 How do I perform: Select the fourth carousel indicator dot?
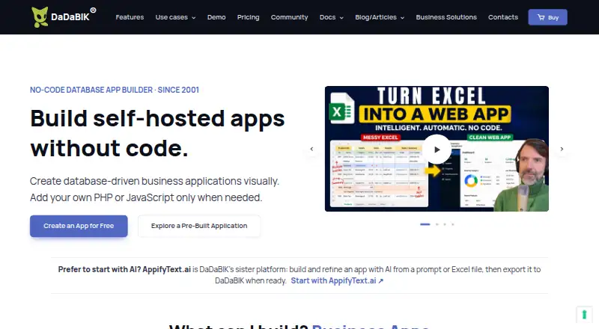pos(453,224)
